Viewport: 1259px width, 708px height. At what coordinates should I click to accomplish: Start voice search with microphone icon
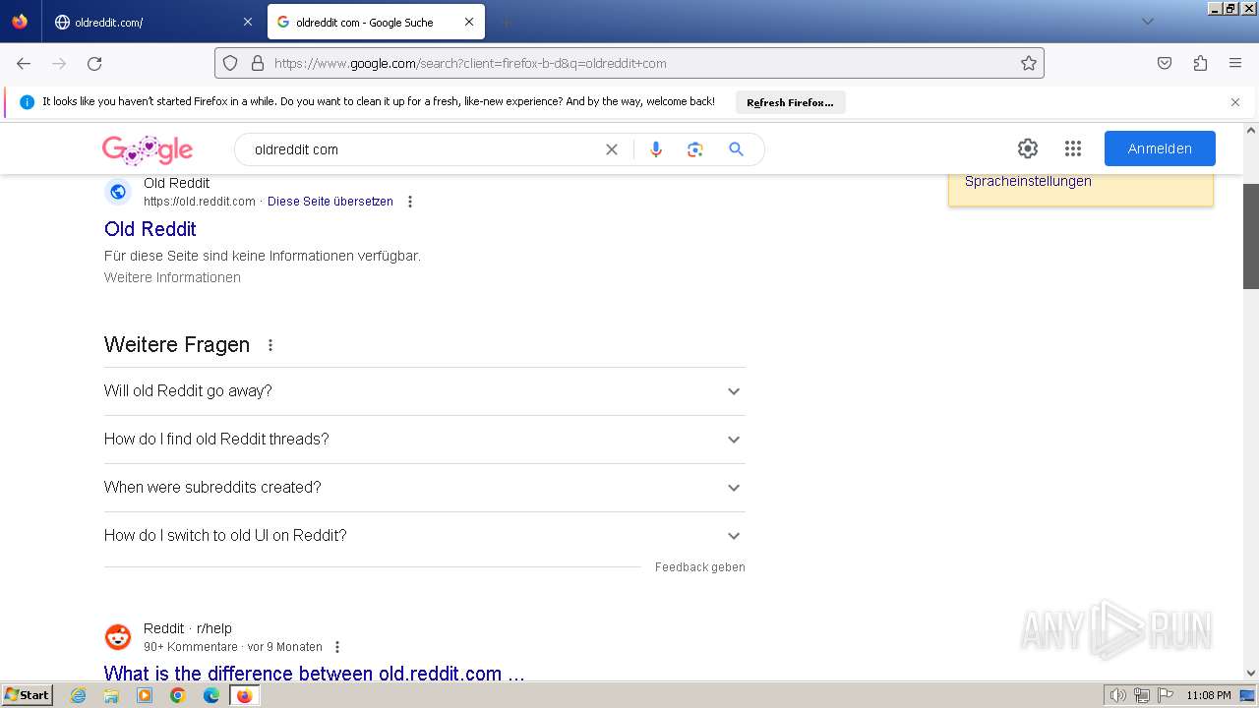[656, 149]
